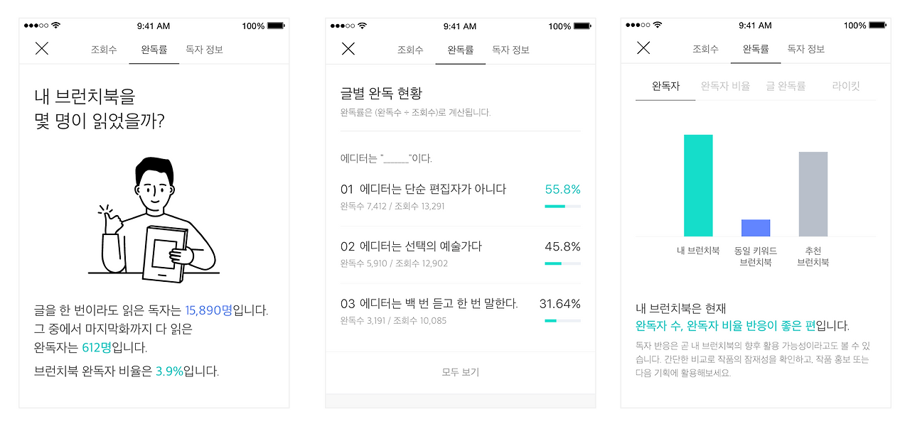Close the middle screen using X icon
The width and height of the screenshot is (910, 426).
(348, 48)
